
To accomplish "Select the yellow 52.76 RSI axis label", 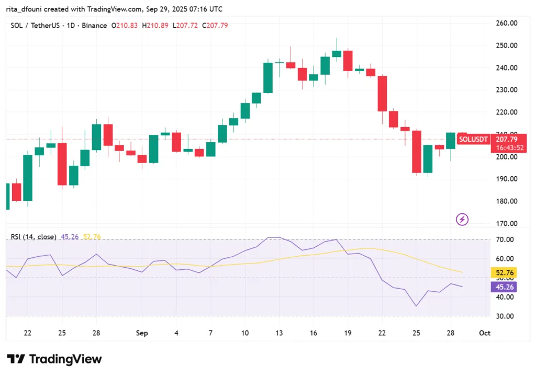I will click(x=506, y=272).
